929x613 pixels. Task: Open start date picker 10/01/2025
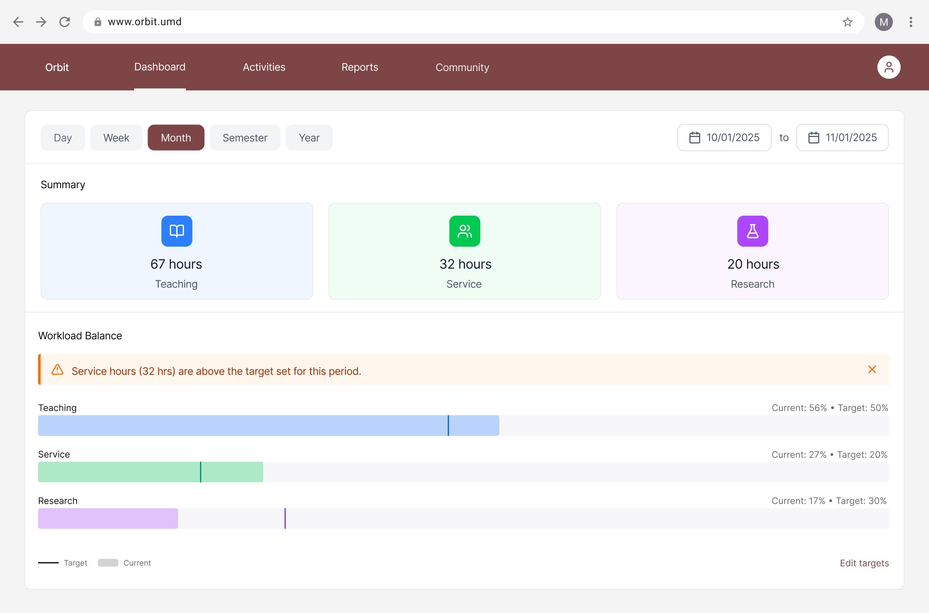(724, 138)
